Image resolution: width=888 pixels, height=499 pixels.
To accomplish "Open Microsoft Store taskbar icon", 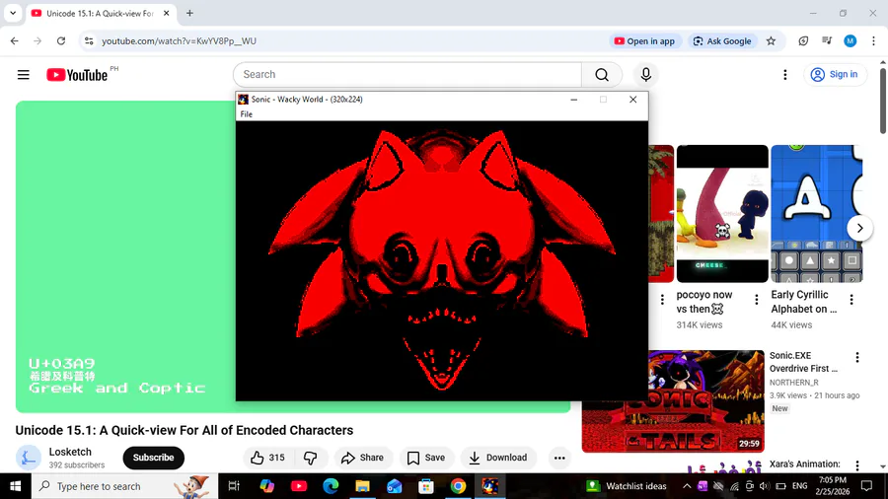I will coord(426,486).
